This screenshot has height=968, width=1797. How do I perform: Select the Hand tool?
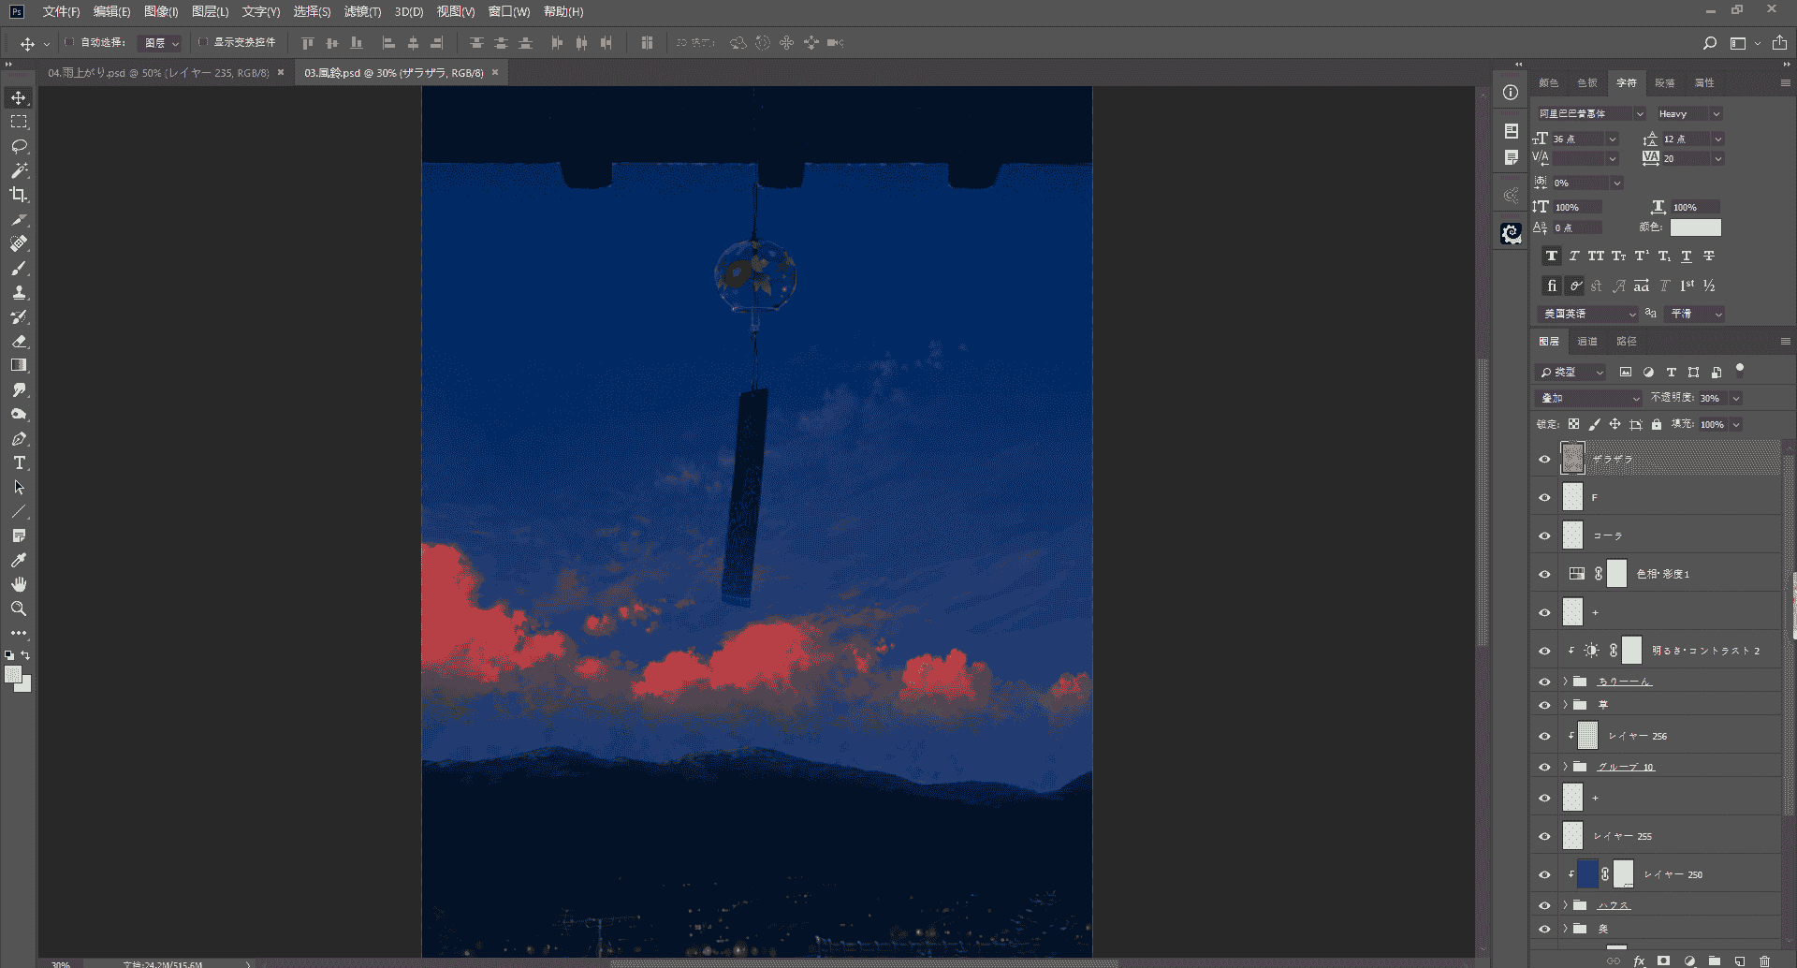[x=19, y=584]
